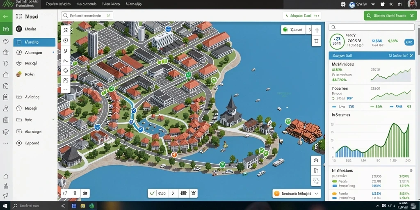Toggle the blue Oro pill button
This screenshot has width=420, height=210.
tap(409, 42)
